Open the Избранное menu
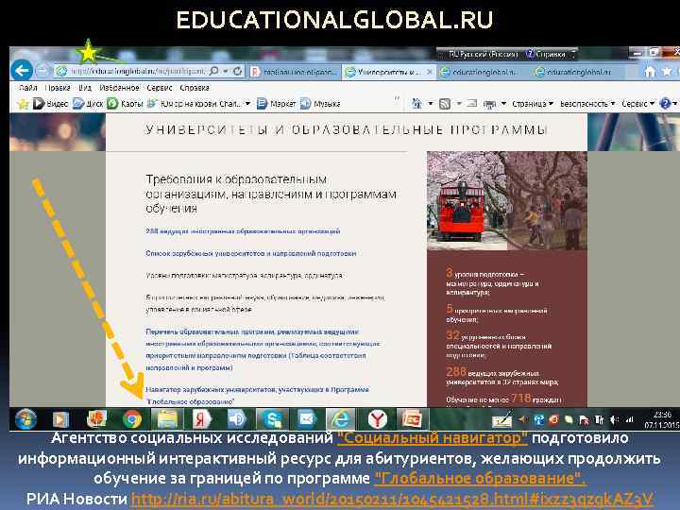Viewport: 680px width, 510px height. (119, 88)
